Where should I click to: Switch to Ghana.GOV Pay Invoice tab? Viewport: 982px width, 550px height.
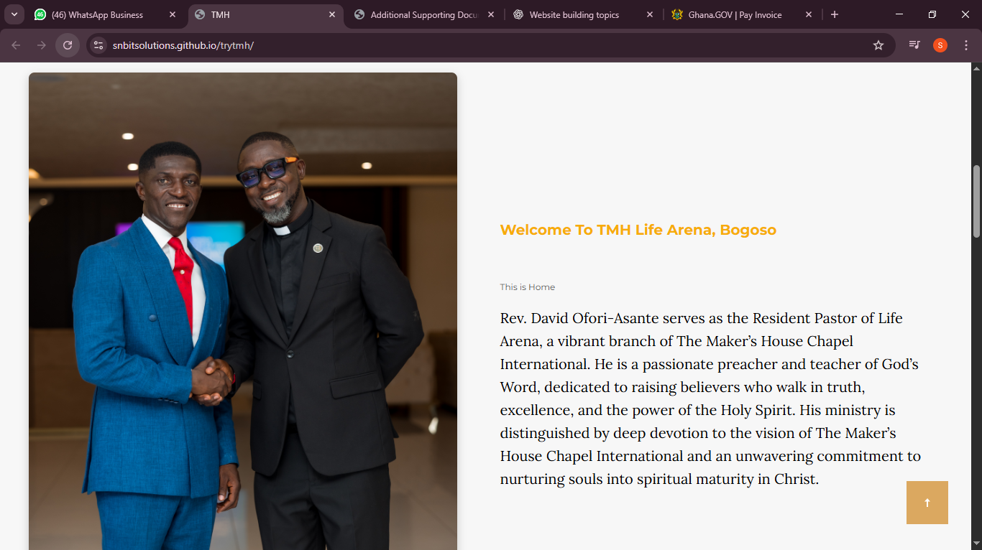tap(735, 15)
